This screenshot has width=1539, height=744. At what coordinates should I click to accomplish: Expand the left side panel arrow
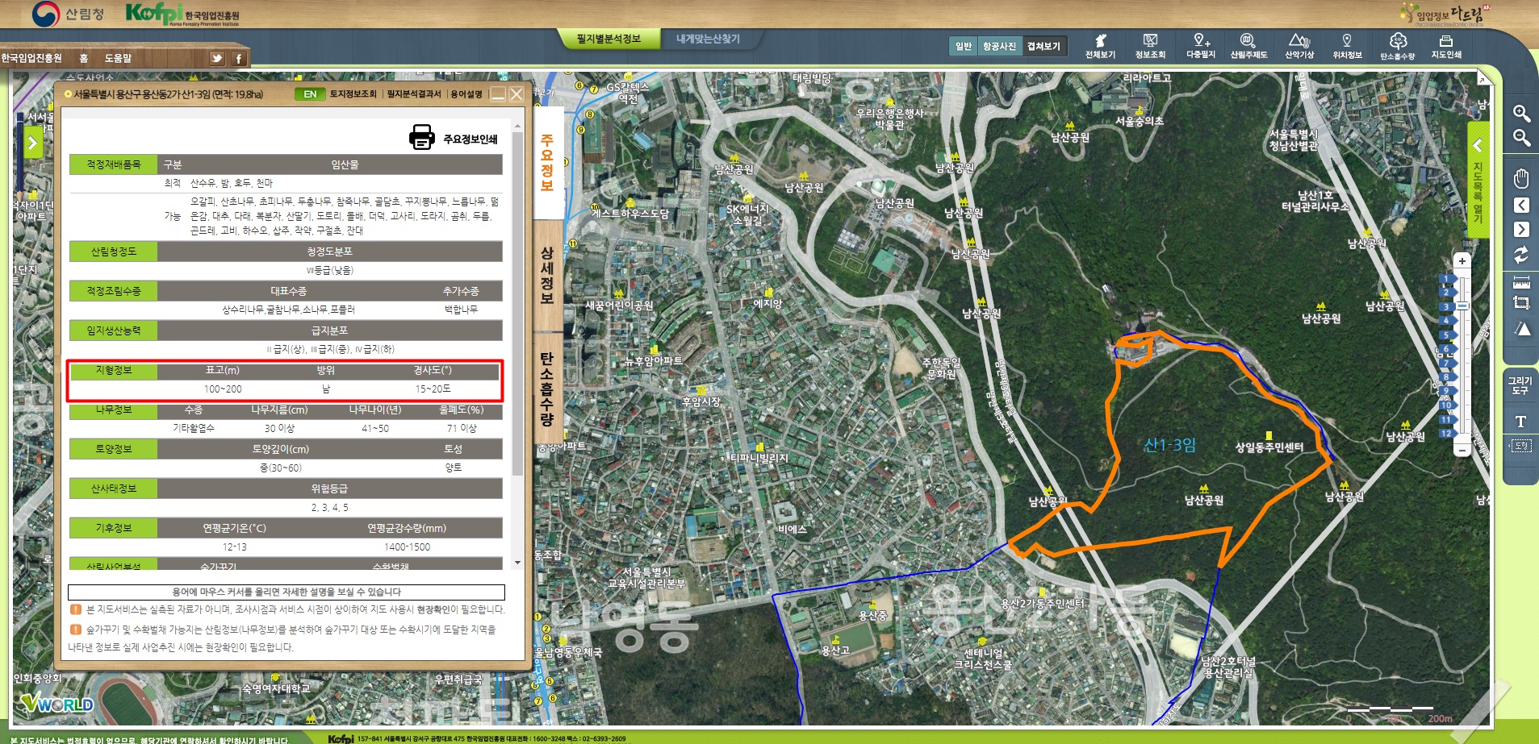[x=32, y=143]
